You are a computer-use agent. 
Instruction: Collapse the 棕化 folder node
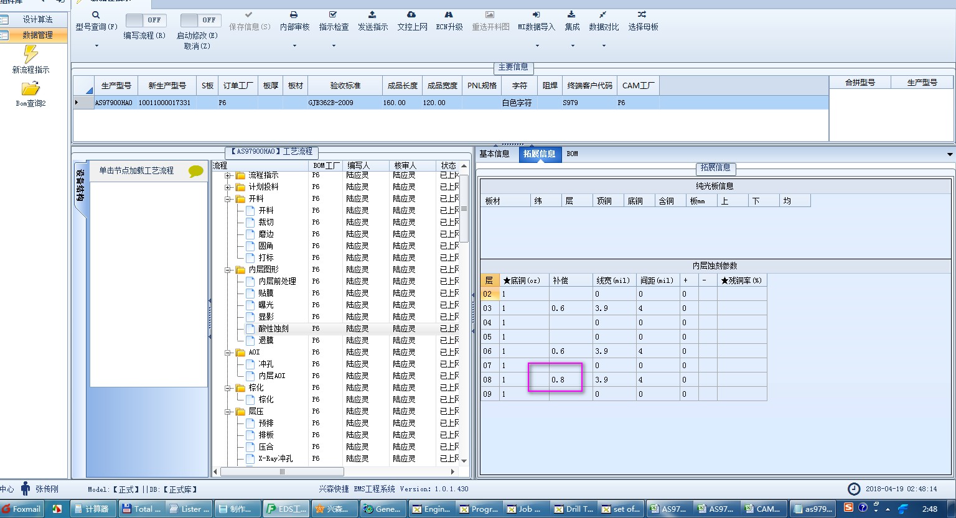click(228, 388)
